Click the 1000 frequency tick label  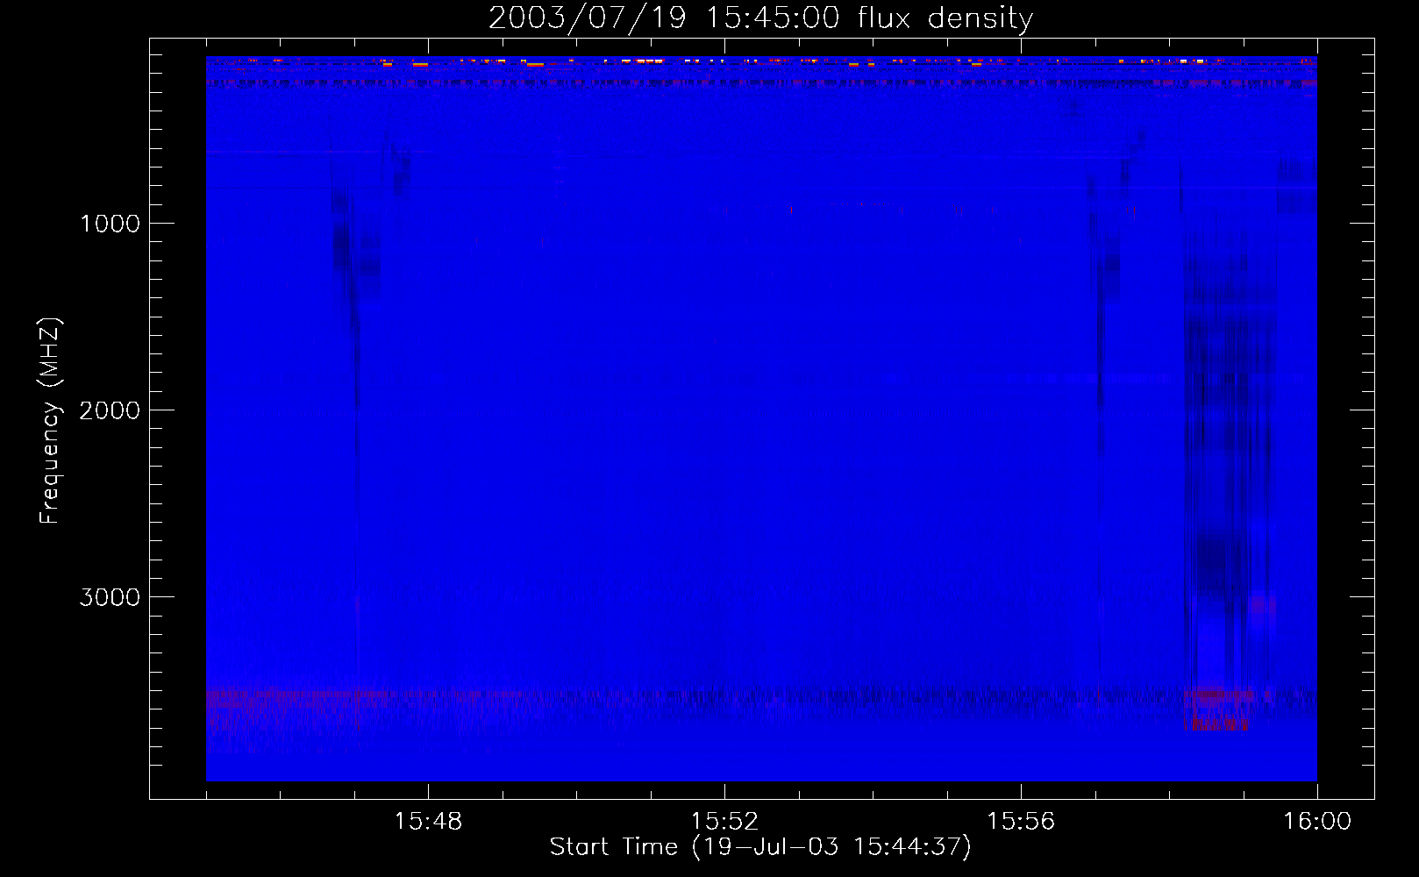tap(111, 224)
